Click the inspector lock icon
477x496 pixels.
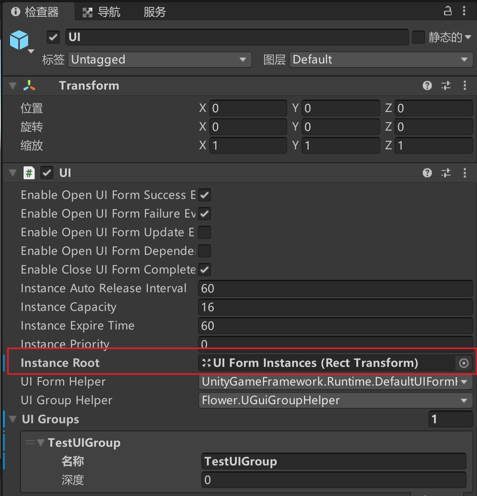pos(447,11)
